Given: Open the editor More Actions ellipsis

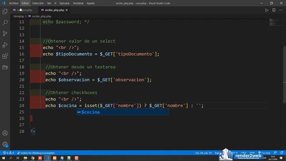Looking at the screenshot, I should pyautogui.click(x=281, y=10).
